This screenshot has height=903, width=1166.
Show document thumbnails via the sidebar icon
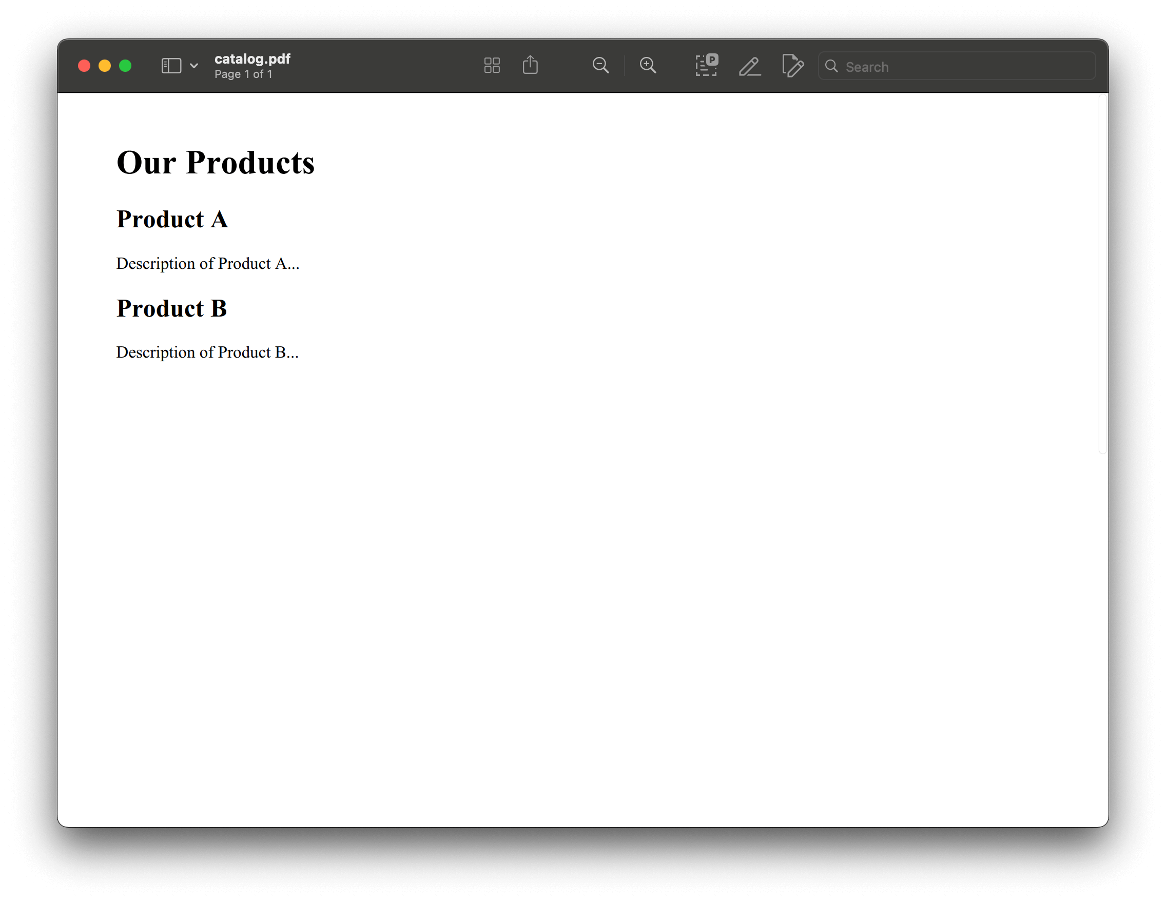point(170,65)
